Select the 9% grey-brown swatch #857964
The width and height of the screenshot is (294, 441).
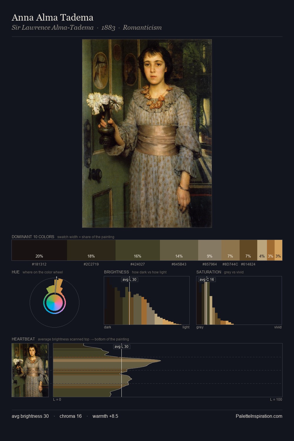(x=210, y=250)
